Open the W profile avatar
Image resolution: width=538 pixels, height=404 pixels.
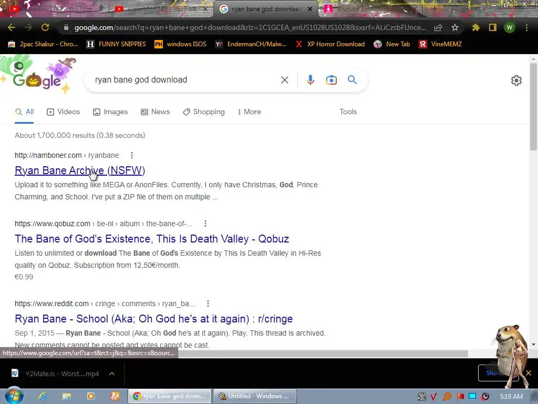[510, 27]
